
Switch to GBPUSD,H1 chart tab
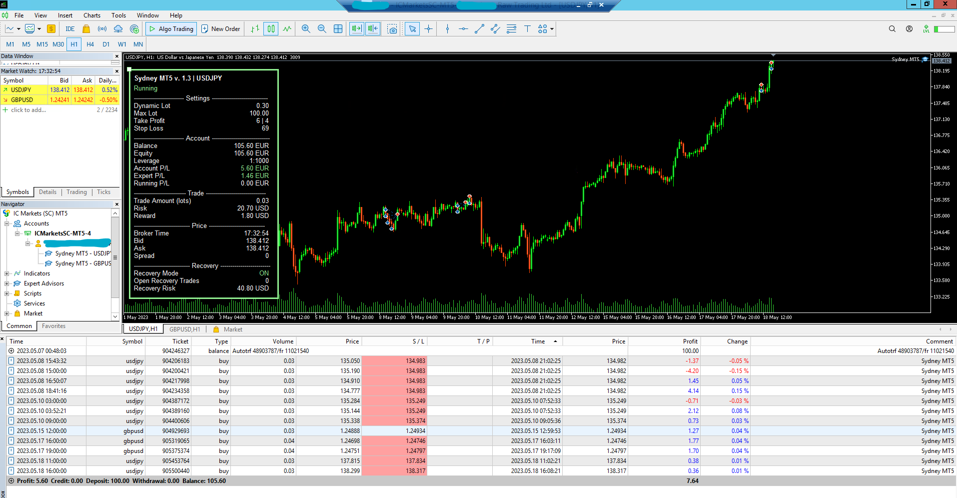[184, 329]
